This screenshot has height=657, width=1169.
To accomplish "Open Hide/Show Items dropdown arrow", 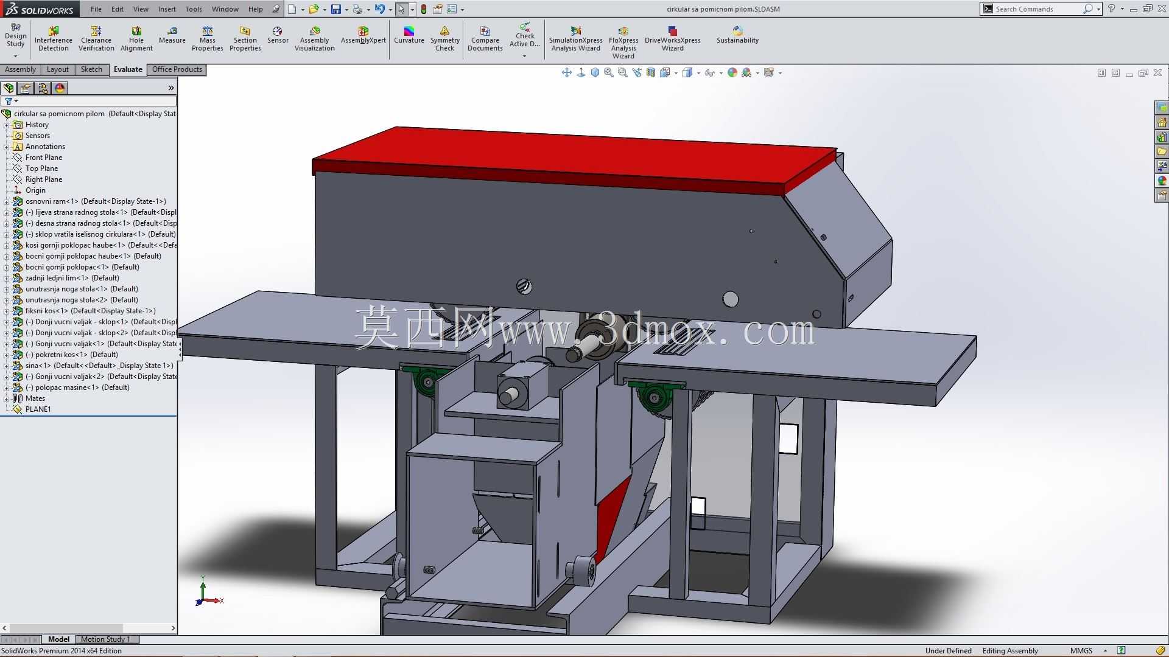I will 721,73.
